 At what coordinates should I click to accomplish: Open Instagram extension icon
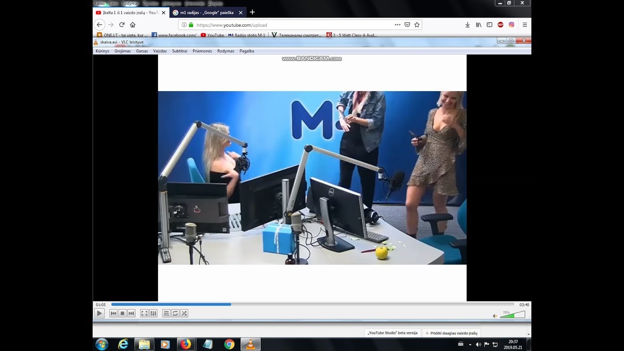[x=511, y=25]
